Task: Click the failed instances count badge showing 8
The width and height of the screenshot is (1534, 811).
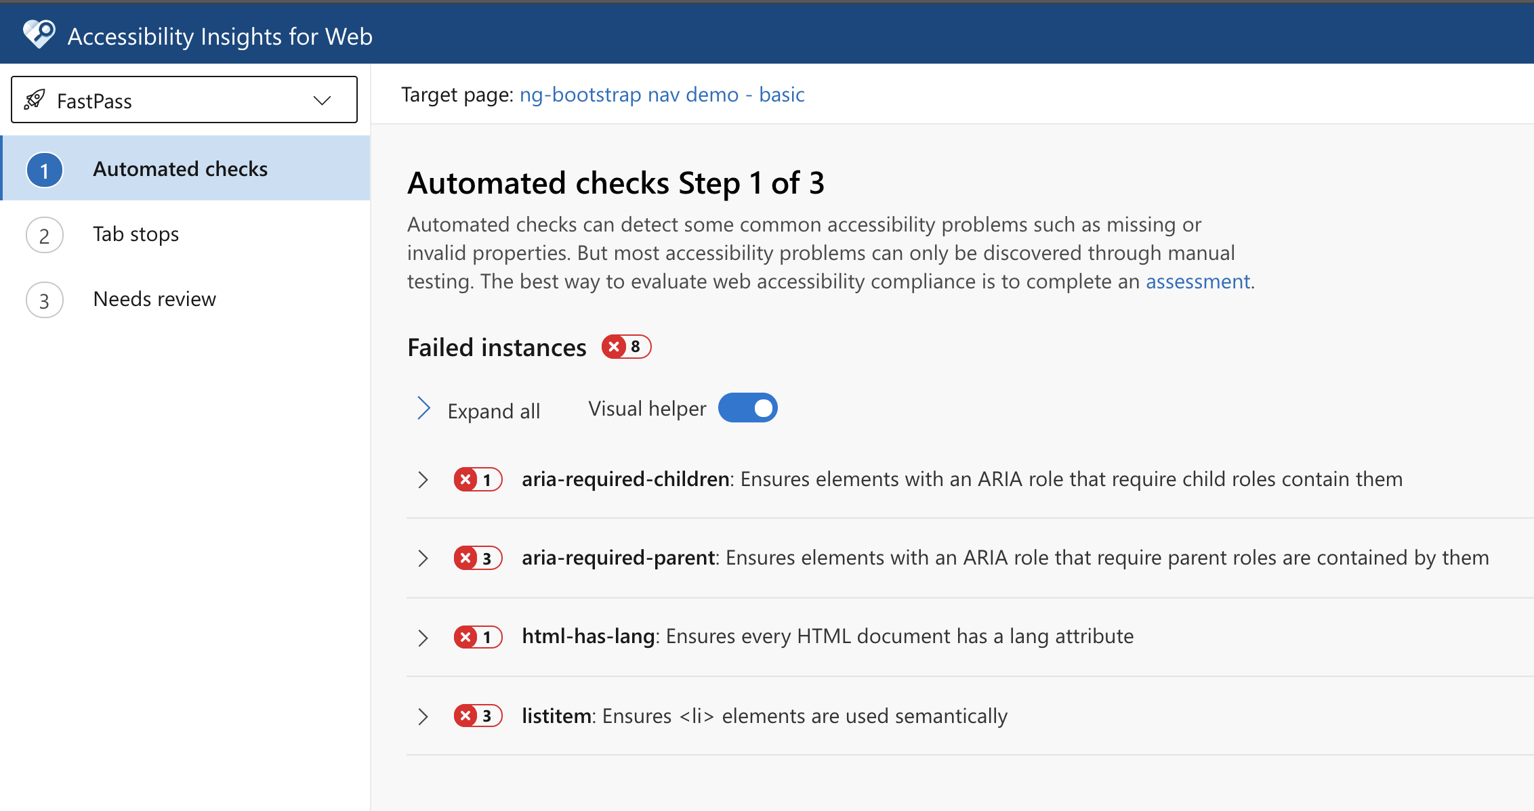Action: (x=626, y=347)
